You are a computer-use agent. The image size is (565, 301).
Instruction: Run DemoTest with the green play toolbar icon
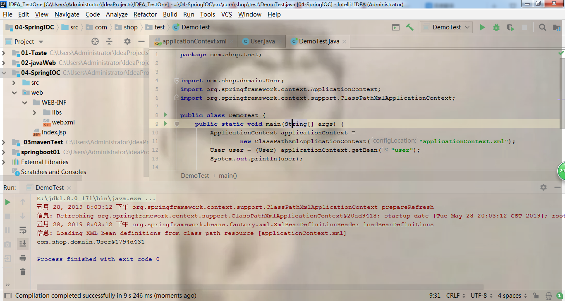[482, 27]
